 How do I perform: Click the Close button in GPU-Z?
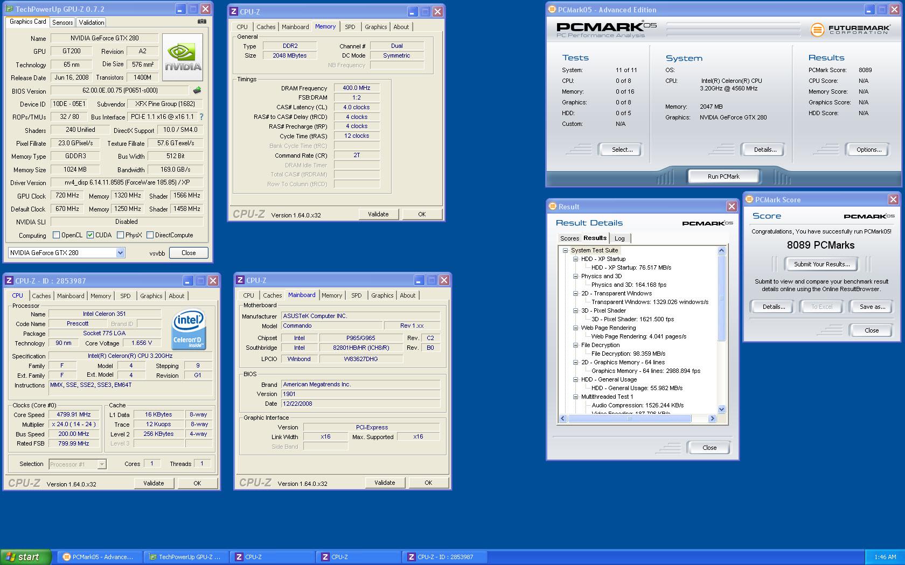coord(189,253)
